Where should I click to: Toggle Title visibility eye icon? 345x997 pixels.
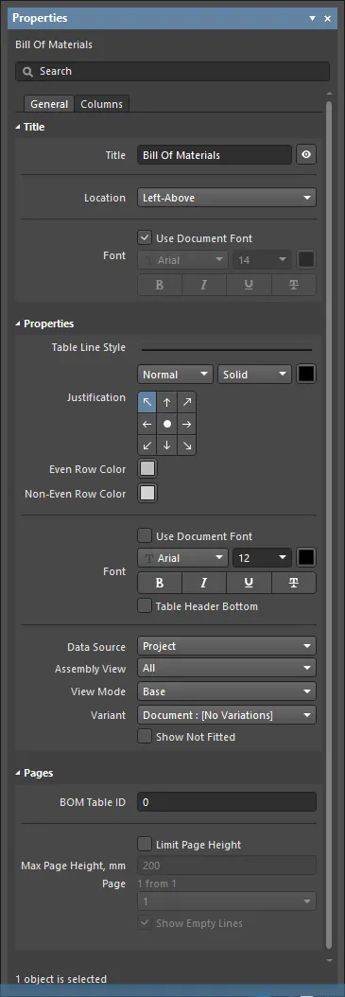(306, 155)
